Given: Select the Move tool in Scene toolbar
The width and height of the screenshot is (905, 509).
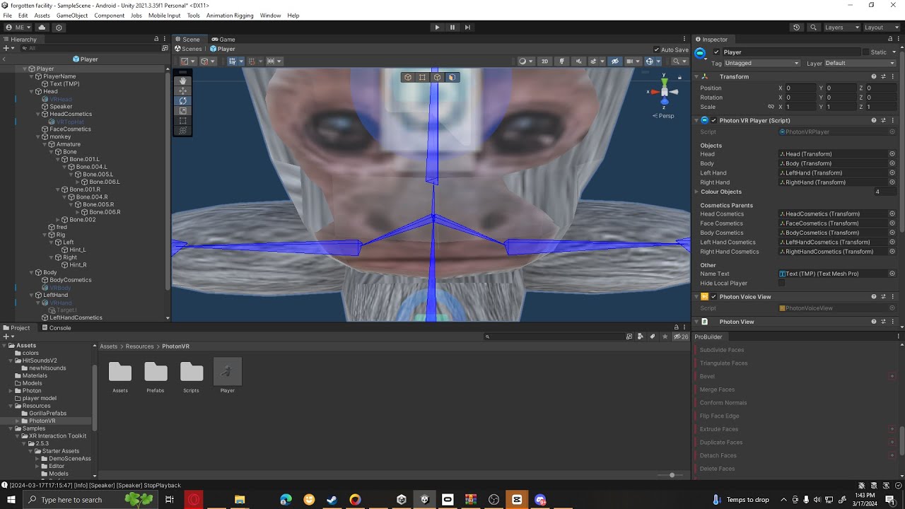Looking at the screenshot, I should click(x=182, y=90).
